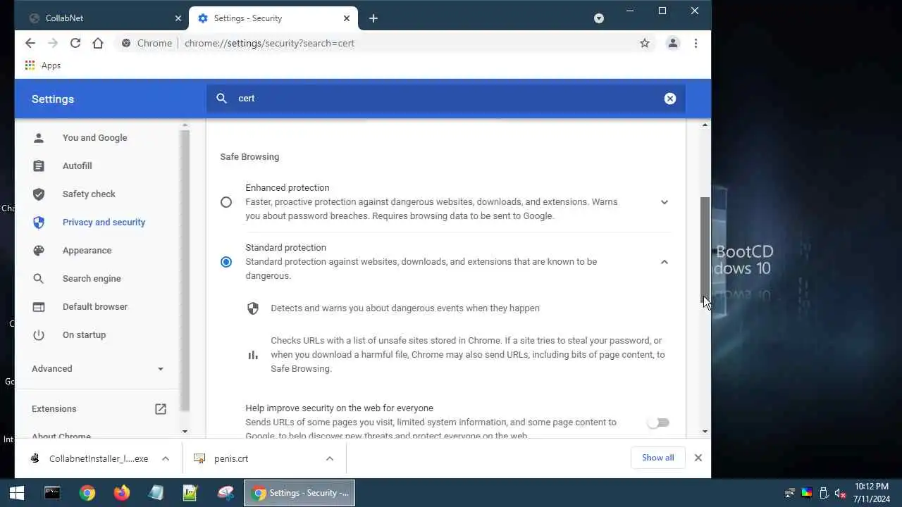Image resolution: width=902 pixels, height=507 pixels.
Task: Close the Settings - Security tab
Action: point(347,18)
